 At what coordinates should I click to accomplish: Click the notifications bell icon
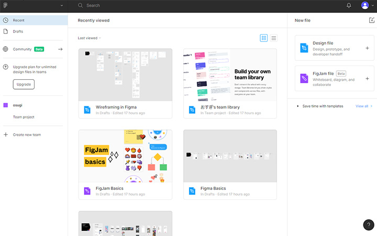pos(349,5)
